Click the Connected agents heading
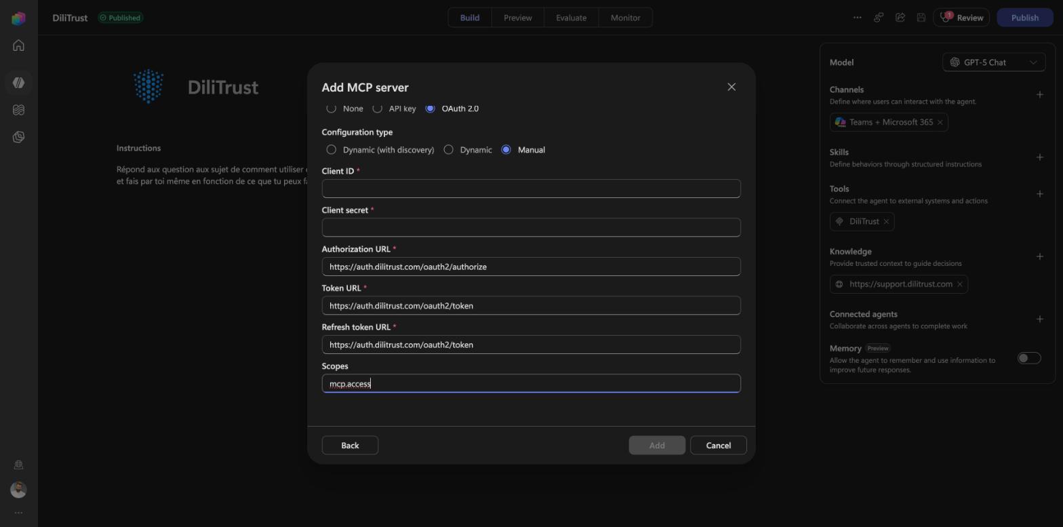The height and width of the screenshot is (527, 1063). [x=863, y=314]
